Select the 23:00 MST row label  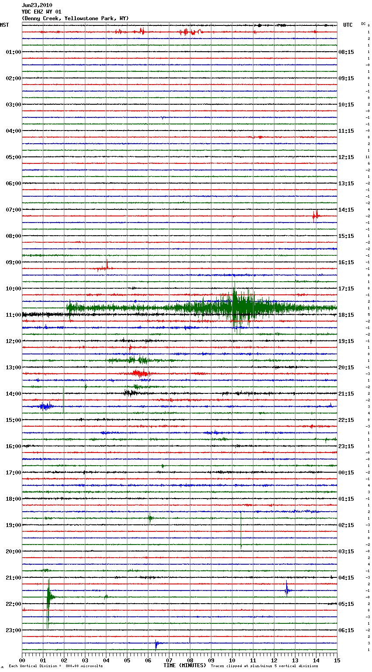tap(14, 630)
